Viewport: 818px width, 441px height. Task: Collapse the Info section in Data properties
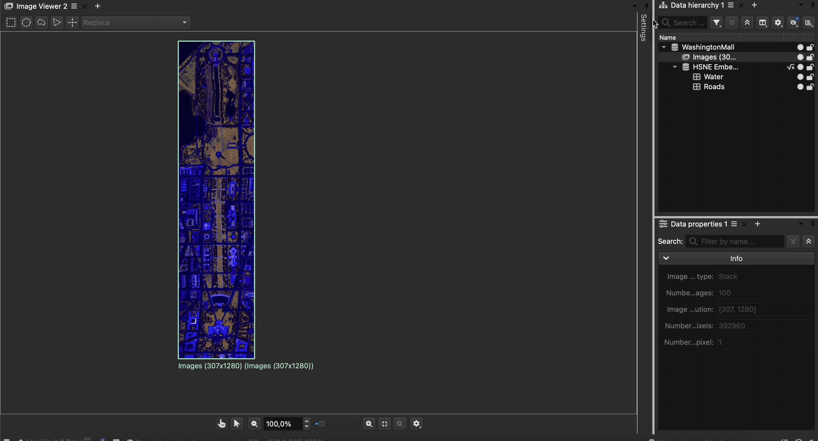(x=666, y=258)
